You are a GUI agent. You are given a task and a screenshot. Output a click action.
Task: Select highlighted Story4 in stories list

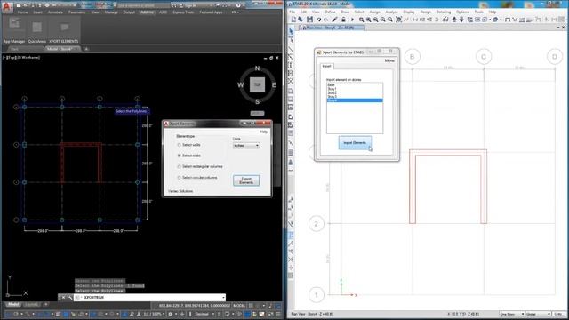point(355,100)
